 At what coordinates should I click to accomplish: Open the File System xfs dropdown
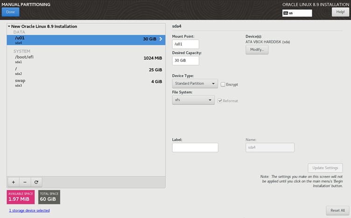pyautogui.click(x=193, y=100)
